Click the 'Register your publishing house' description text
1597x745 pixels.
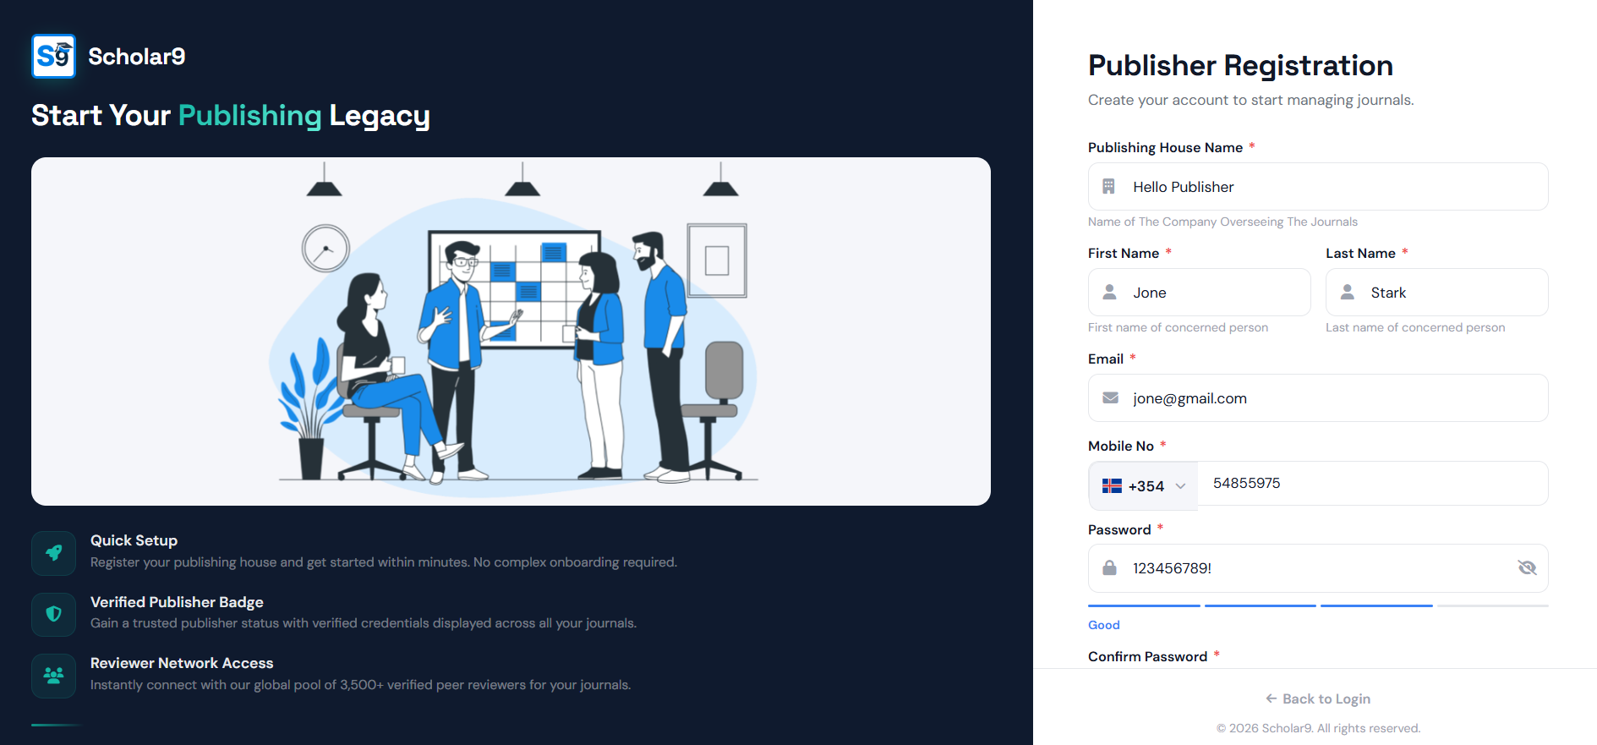(x=384, y=562)
